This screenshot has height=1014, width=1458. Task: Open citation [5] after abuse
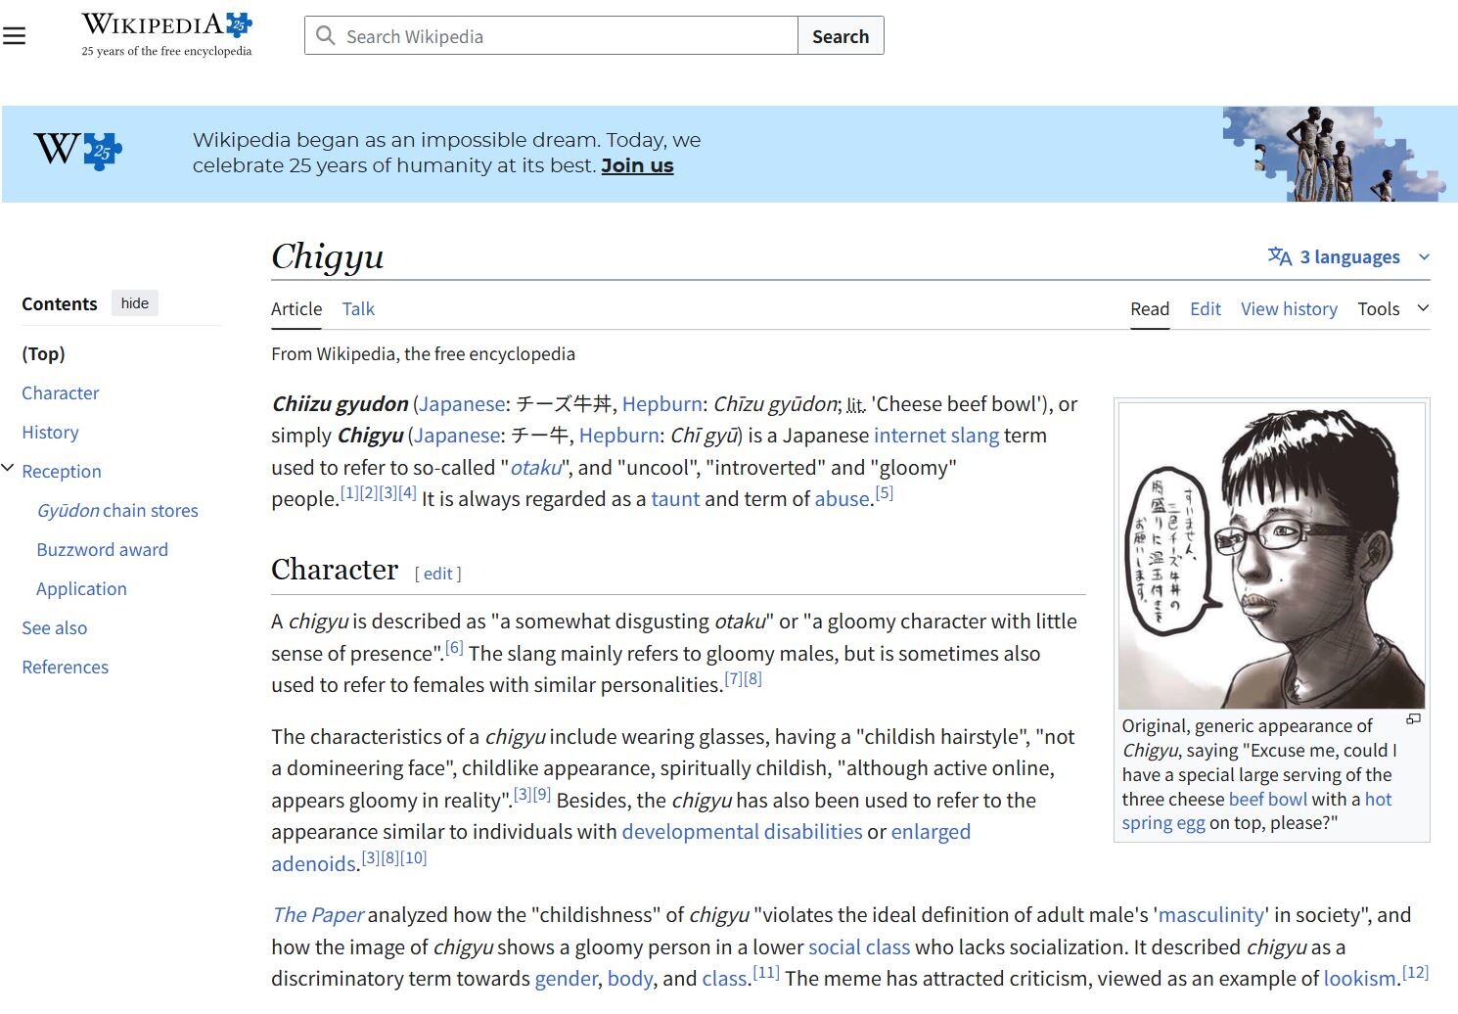point(884,492)
